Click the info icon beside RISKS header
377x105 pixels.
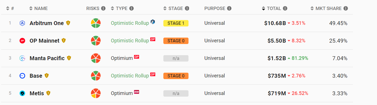coord(103,8)
